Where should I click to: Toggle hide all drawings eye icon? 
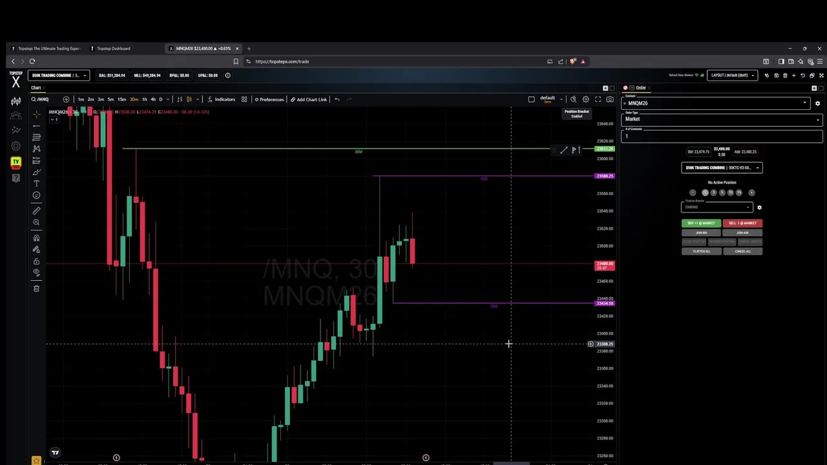[x=36, y=273]
